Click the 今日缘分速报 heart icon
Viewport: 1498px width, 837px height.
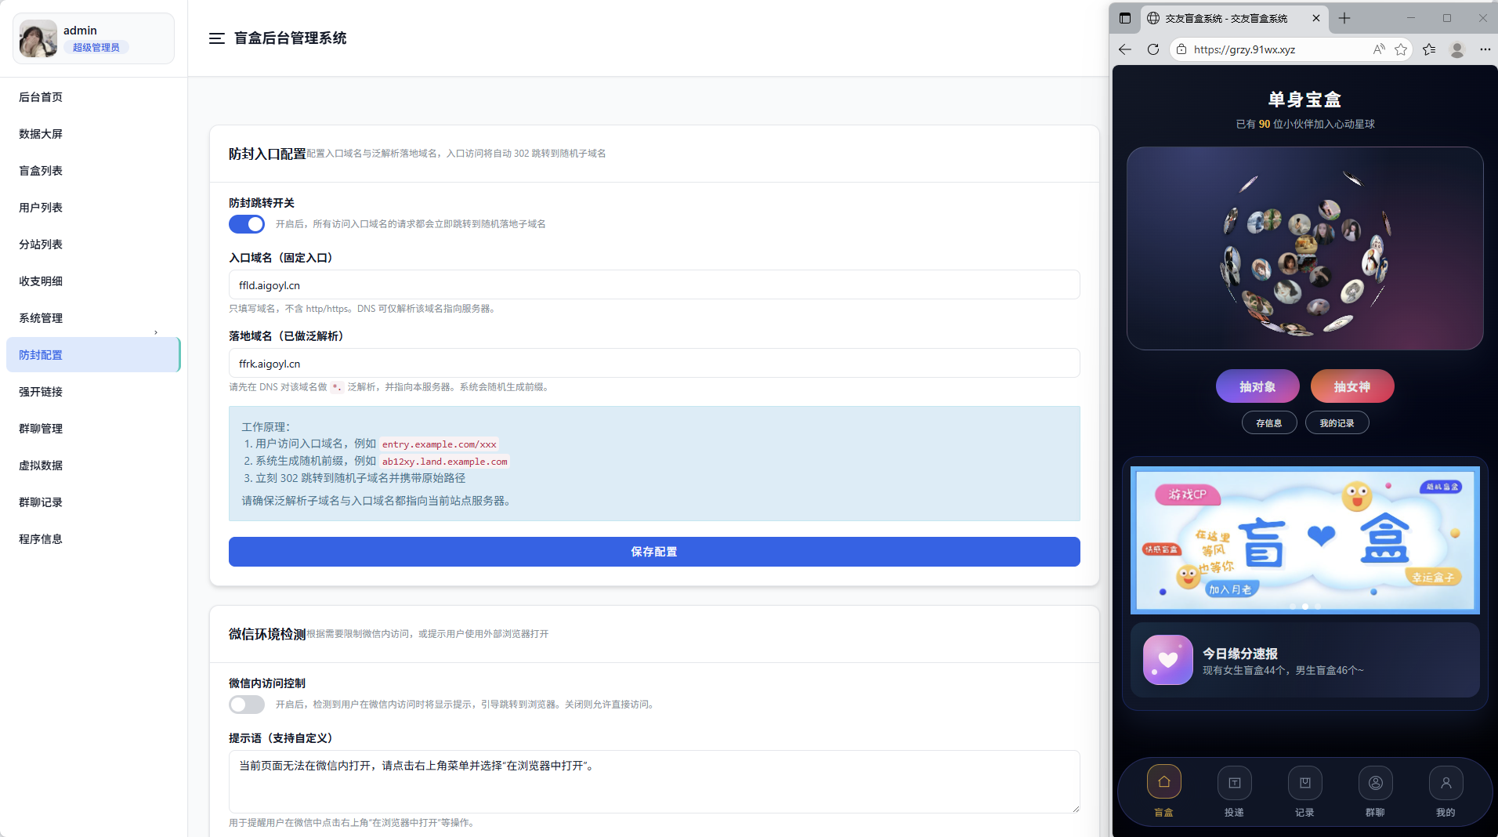1167,660
